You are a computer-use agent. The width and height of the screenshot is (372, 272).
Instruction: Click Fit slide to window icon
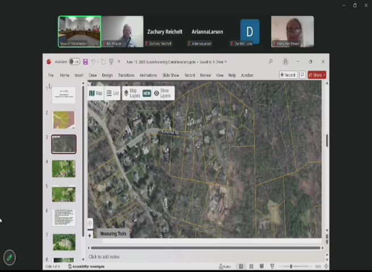(326, 266)
